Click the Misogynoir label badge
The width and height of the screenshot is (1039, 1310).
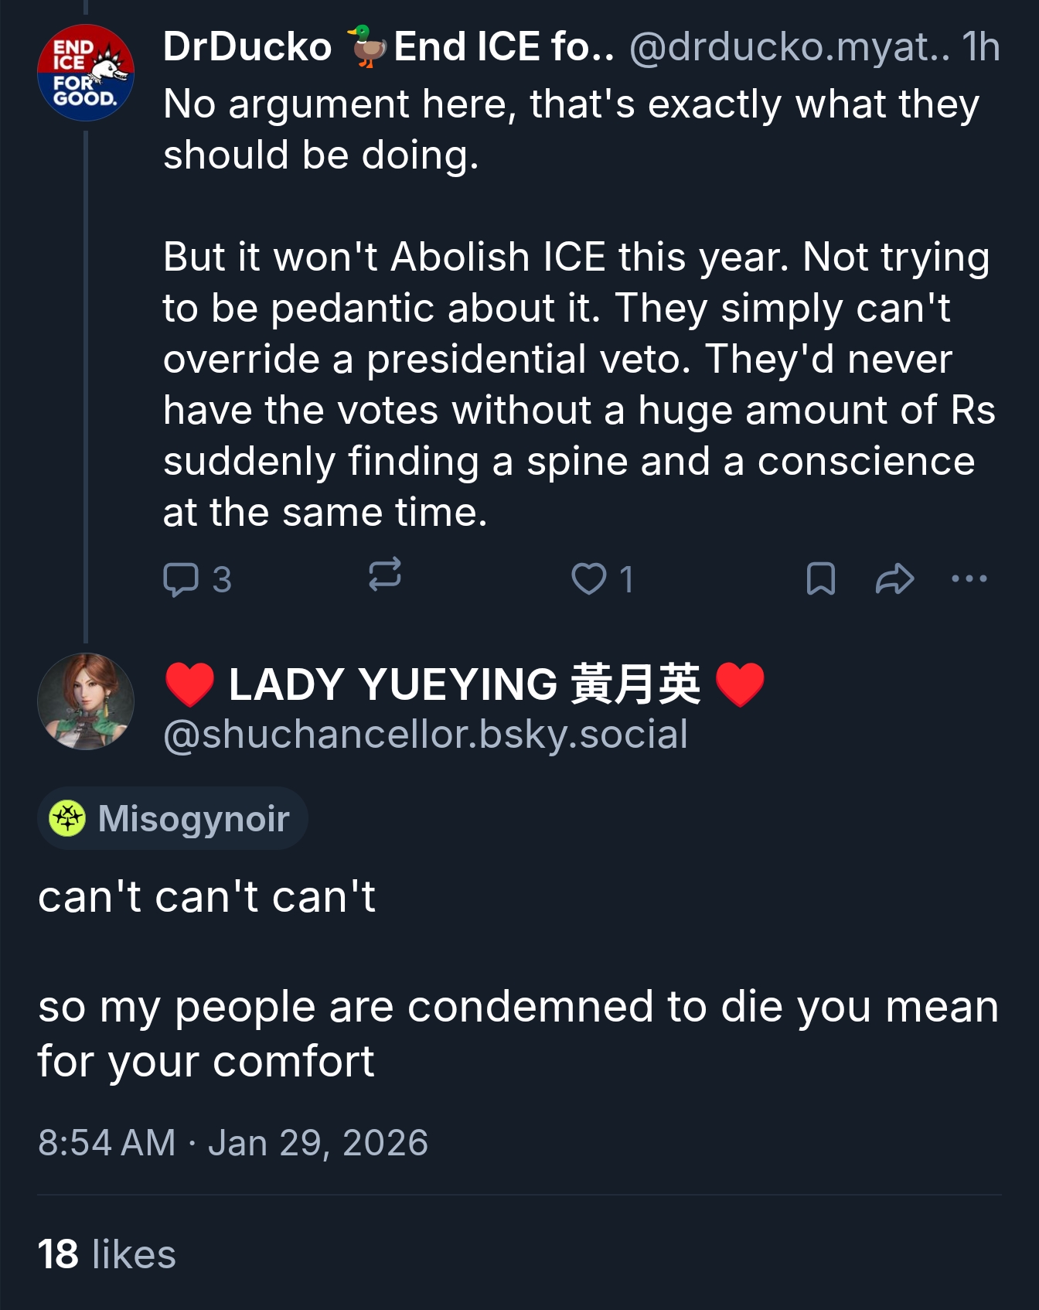(172, 818)
